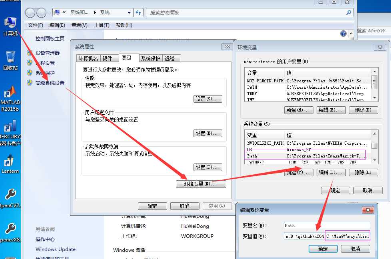
Task: Select NVTOOLSEXT_PATH row in system variables
Action: (x=308, y=143)
